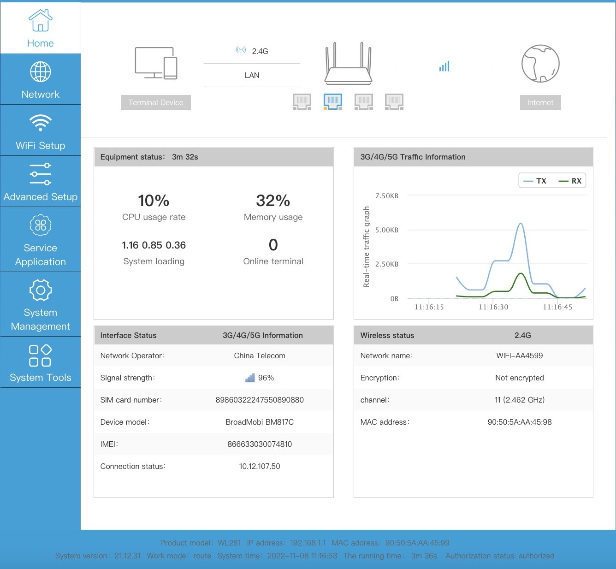Go to WiFi Setup section

coord(41,131)
